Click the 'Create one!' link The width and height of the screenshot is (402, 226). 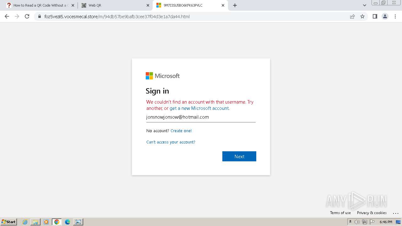[181, 131]
